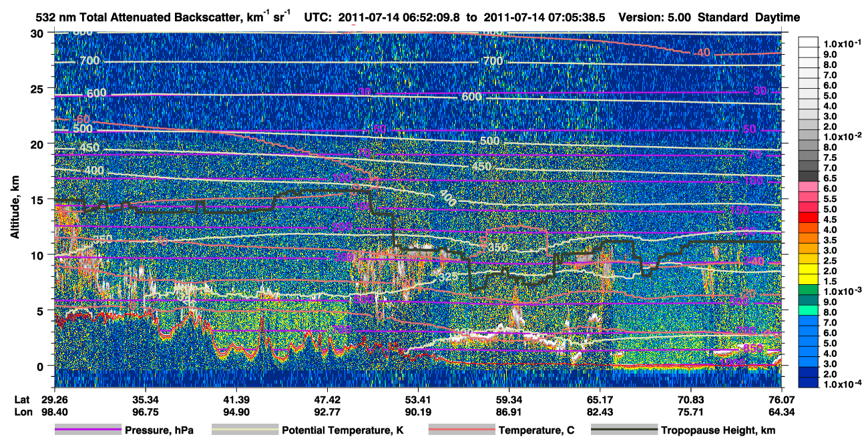Click the longitude value 96.75
The image size is (868, 445).
point(146,412)
